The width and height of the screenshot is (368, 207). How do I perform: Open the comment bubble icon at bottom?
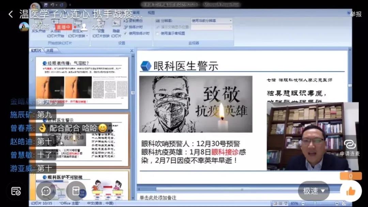(x=46, y=191)
